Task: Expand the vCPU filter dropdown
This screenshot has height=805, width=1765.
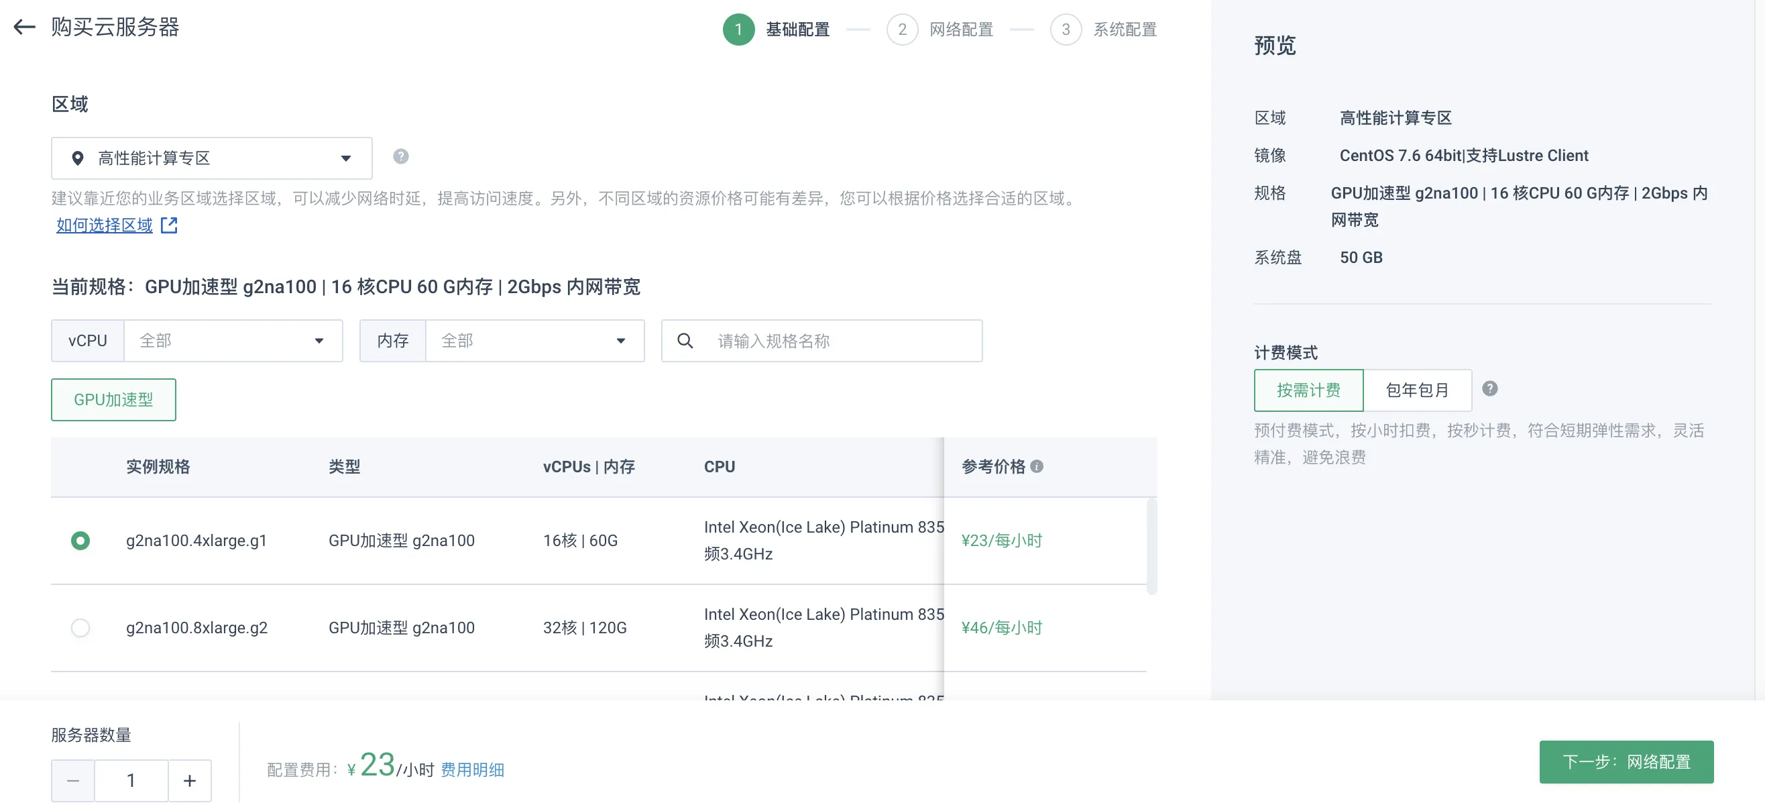Action: (x=232, y=341)
